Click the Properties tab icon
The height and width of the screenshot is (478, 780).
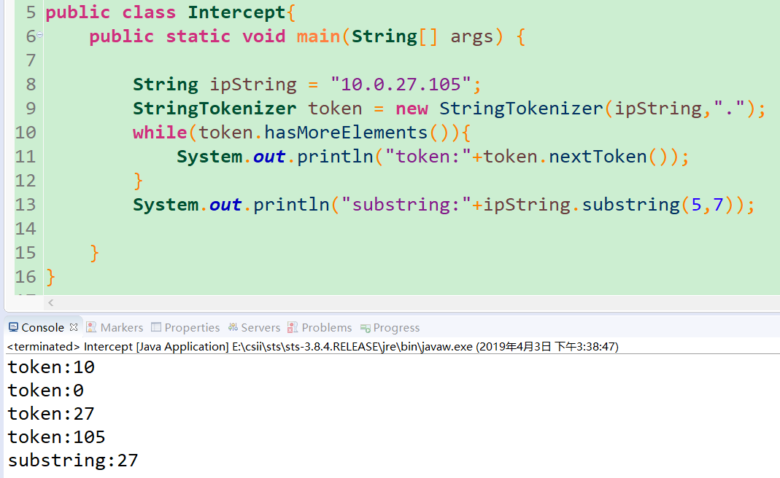[x=156, y=327]
